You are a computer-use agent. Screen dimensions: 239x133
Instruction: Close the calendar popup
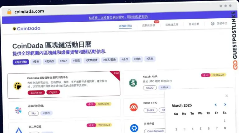(x=227, y=96)
